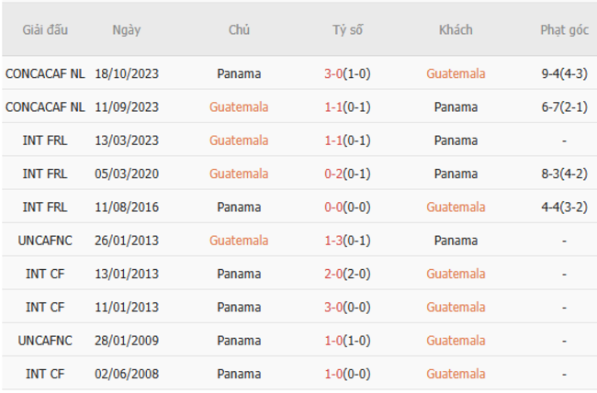Open the 3-0 score from 18/10/2023

[332, 73]
